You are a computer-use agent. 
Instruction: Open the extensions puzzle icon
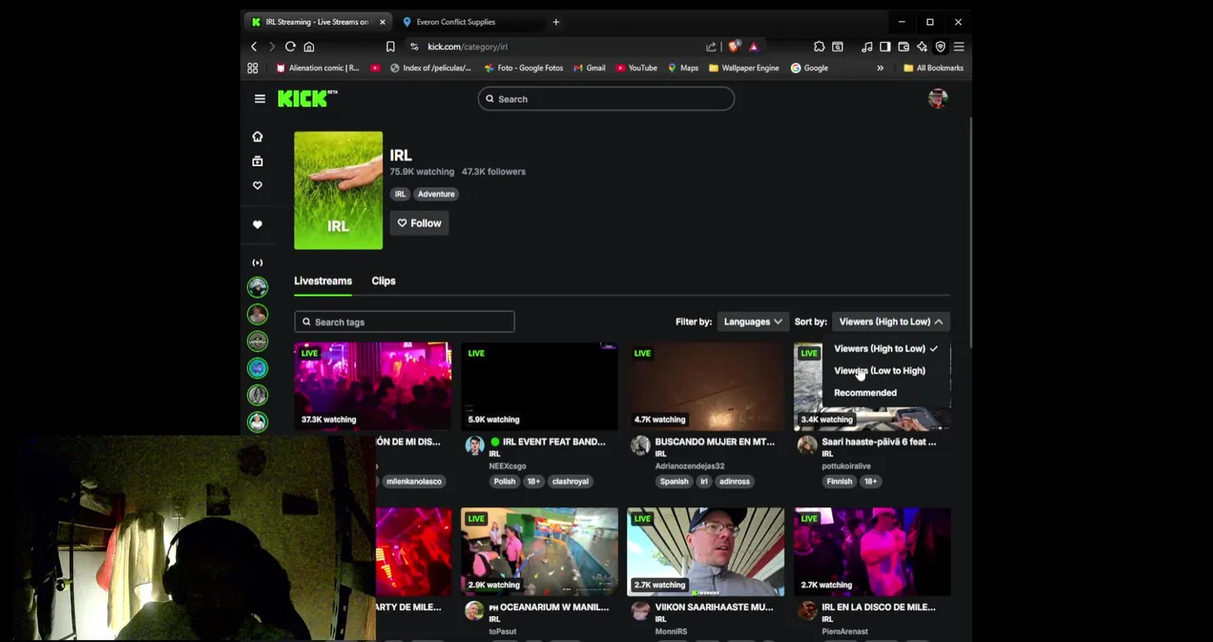pos(819,46)
